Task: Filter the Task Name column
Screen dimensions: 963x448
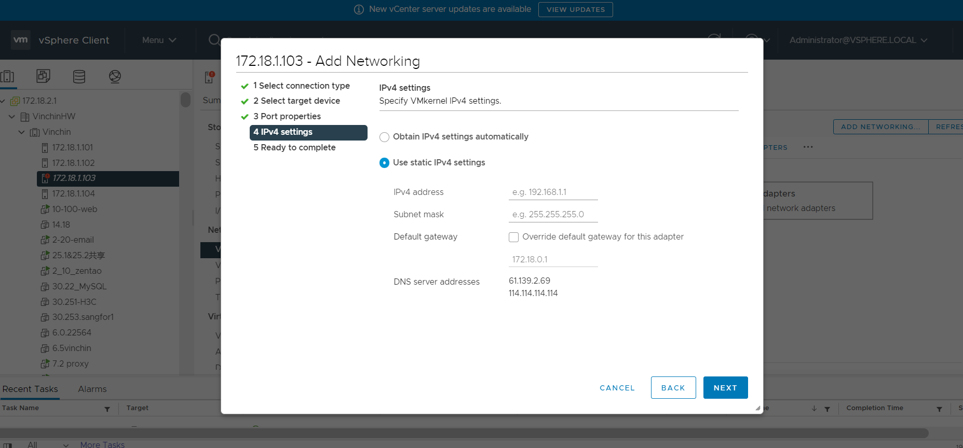Action: pyautogui.click(x=107, y=409)
